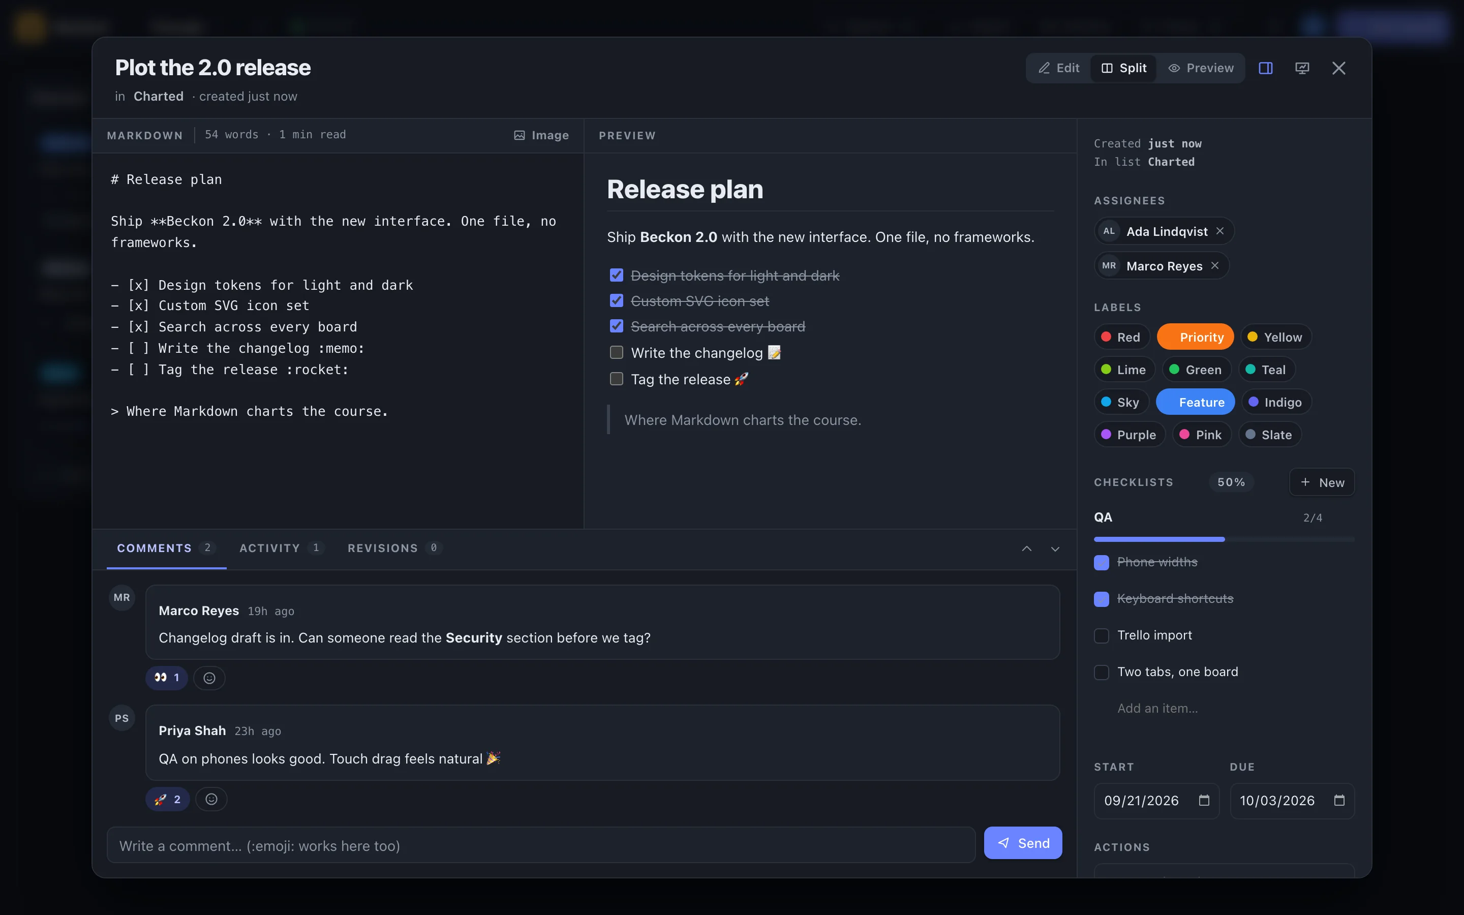Expand comments panel with down chevron
Image resolution: width=1464 pixels, height=915 pixels.
pos(1055,548)
